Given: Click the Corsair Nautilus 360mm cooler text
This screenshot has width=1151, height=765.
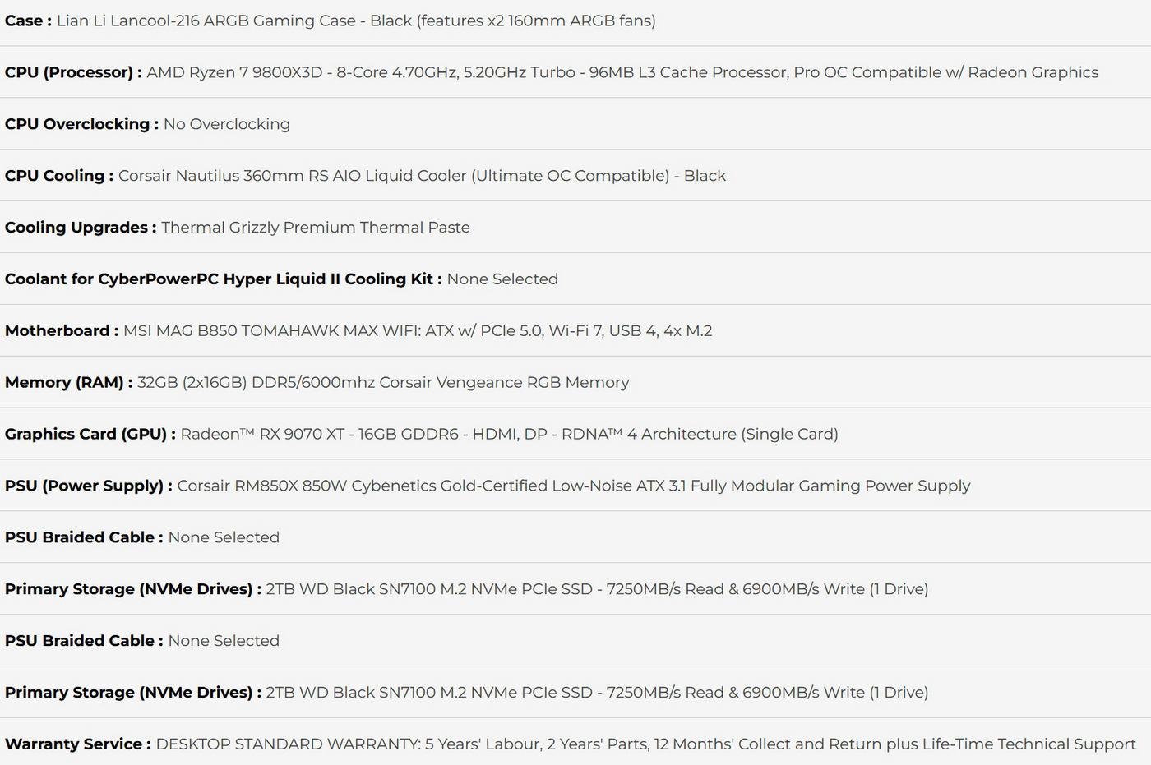Looking at the screenshot, I should tap(422, 176).
